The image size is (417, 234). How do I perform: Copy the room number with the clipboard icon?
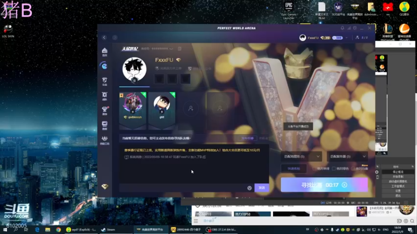coord(180,48)
